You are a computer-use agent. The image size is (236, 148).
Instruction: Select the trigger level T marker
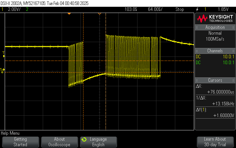tap(4, 53)
